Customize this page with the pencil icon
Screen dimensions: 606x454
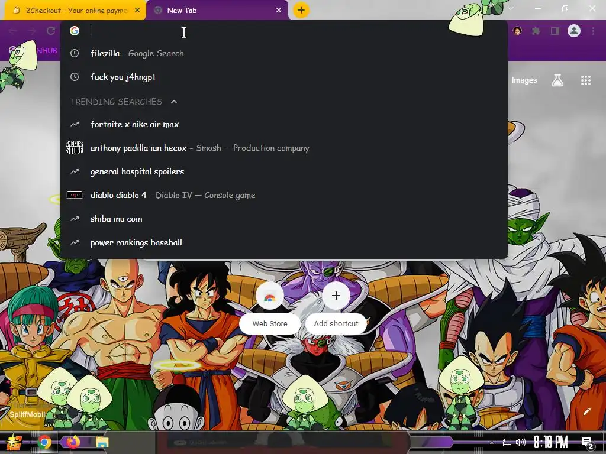tap(587, 411)
